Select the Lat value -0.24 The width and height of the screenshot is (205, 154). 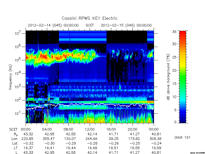156,143
